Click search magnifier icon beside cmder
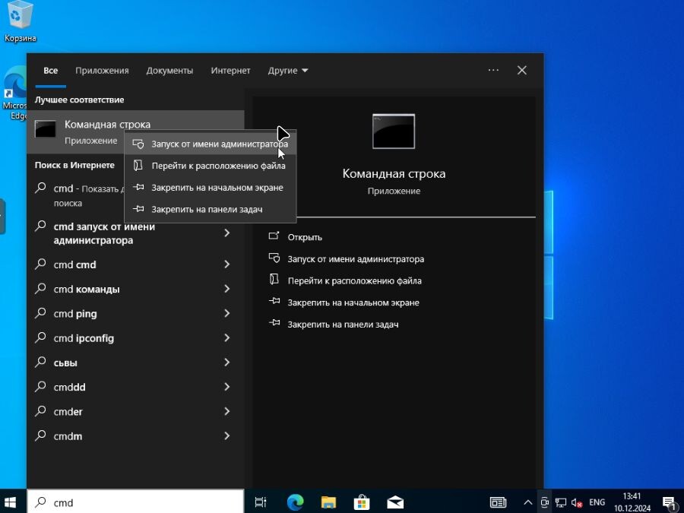 (40, 410)
